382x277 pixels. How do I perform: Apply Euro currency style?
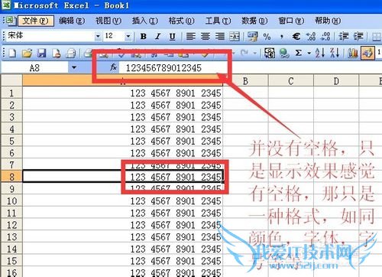(296, 37)
